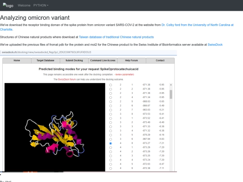Select radio for cluster 2 element 4
Viewport: 243px width, 182px height.
click(x=111, y=98)
